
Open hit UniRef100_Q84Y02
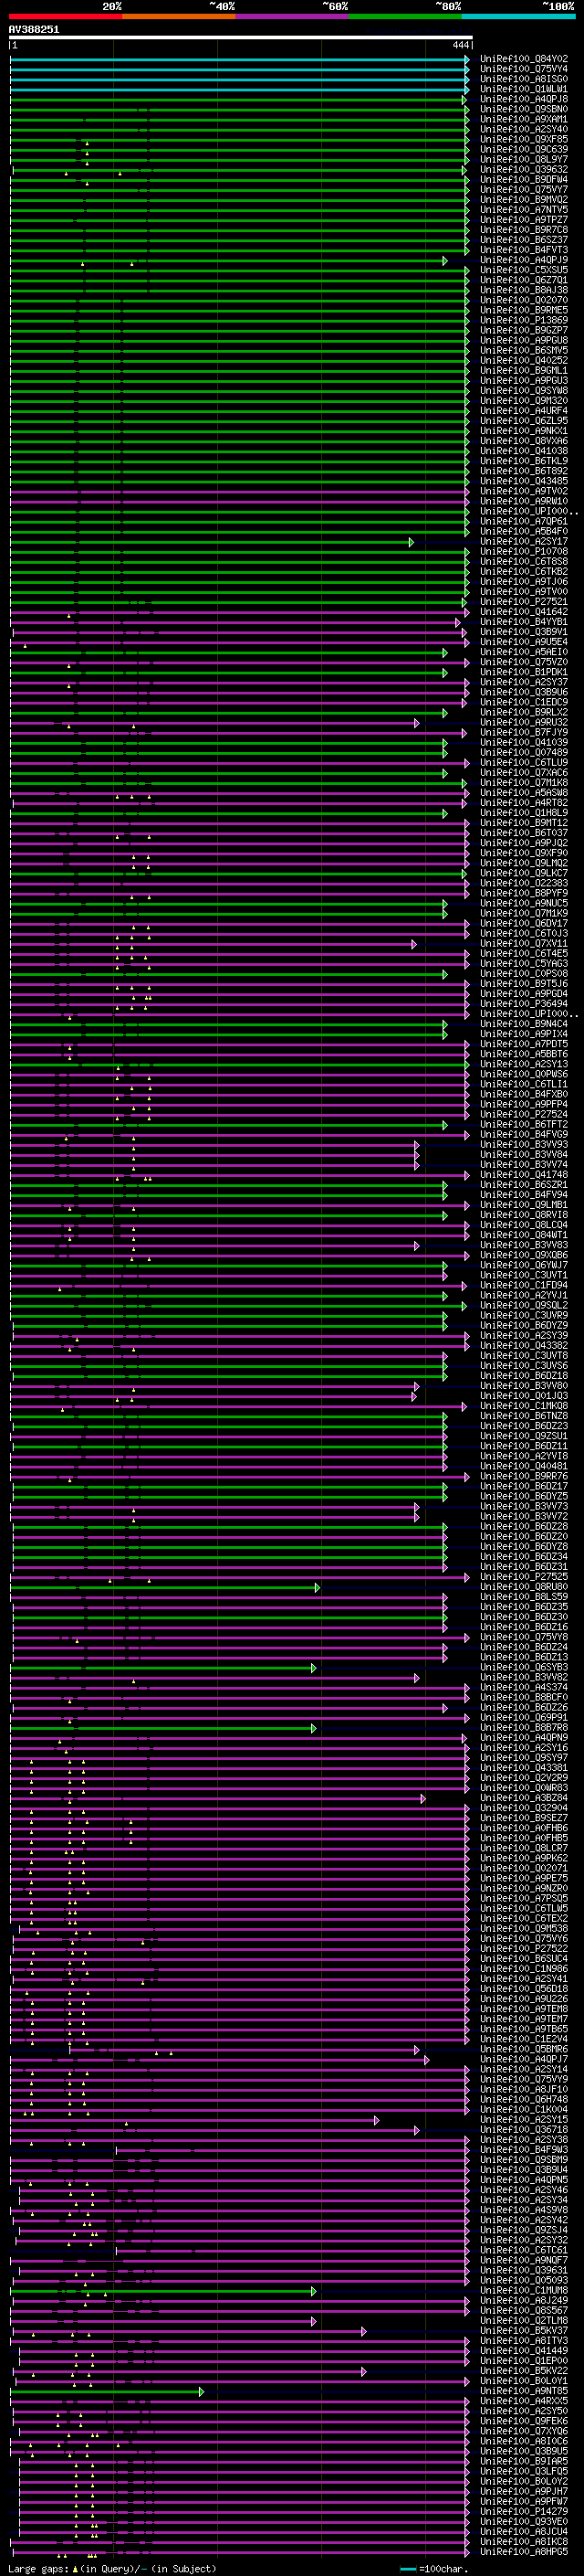[524, 59]
